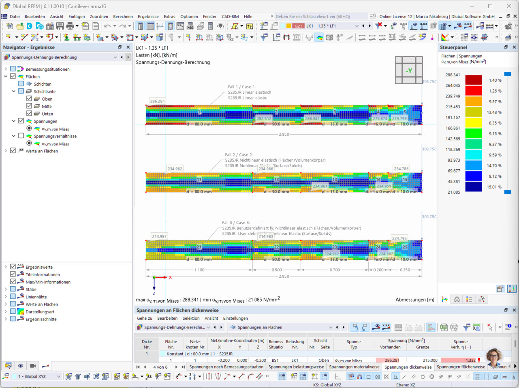Click the Print icon in the top toolbar
Image resolution: width=519 pixels, height=388 pixels.
tap(70, 26)
